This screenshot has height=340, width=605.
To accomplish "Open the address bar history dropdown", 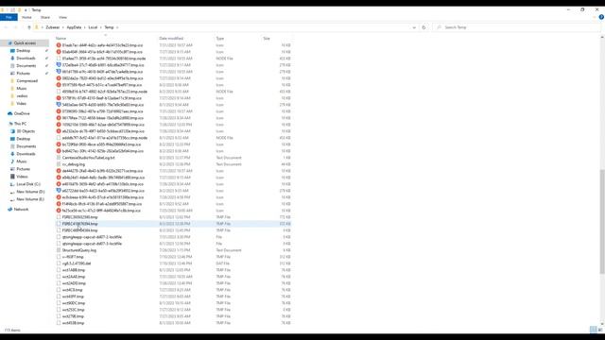I will click(414, 27).
